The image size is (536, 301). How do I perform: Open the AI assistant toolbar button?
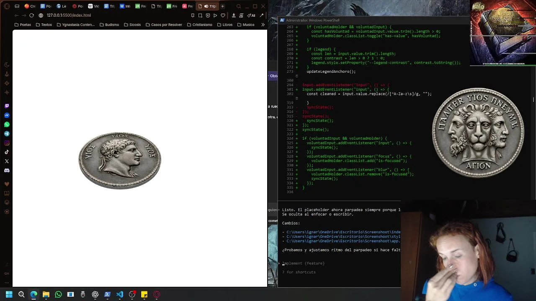251,15
